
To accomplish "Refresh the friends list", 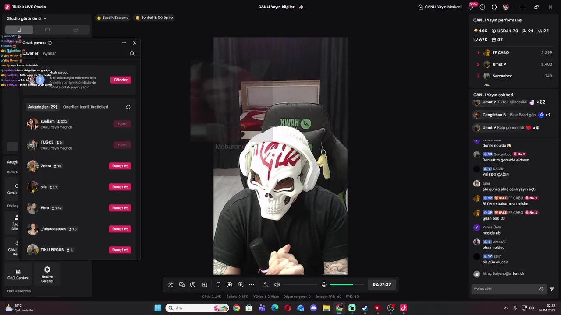I will [128, 107].
